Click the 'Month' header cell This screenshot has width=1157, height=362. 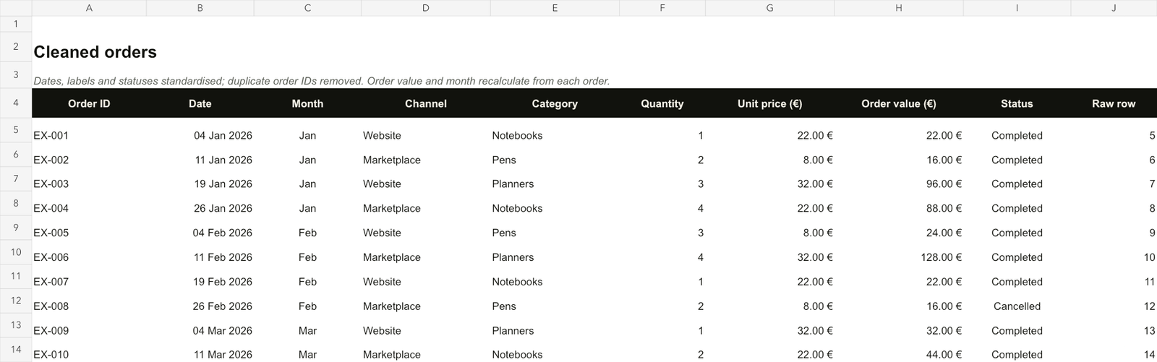tap(307, 103)
